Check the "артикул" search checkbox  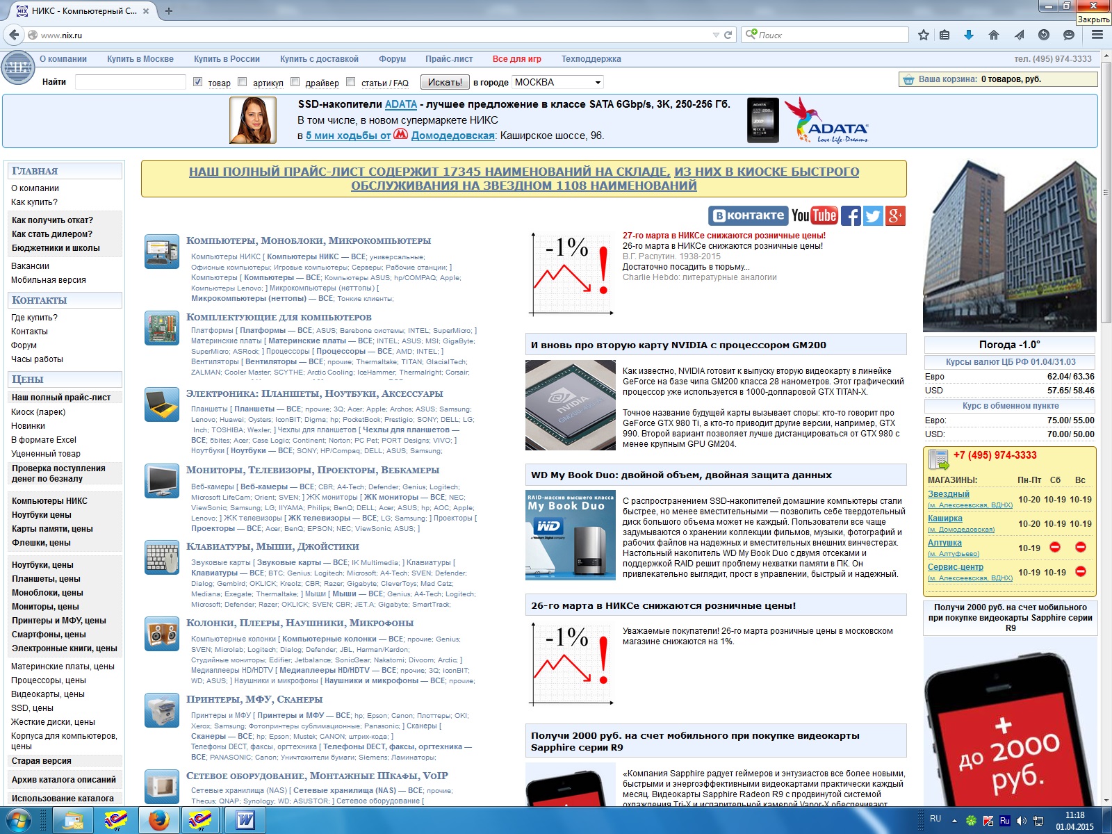242,82
